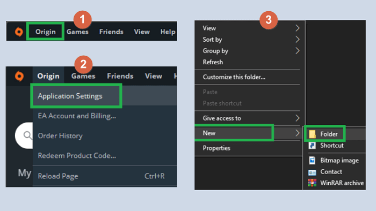Select Folder label in New submenu
This screenshot has width=376, height=211.
point(329,134)
